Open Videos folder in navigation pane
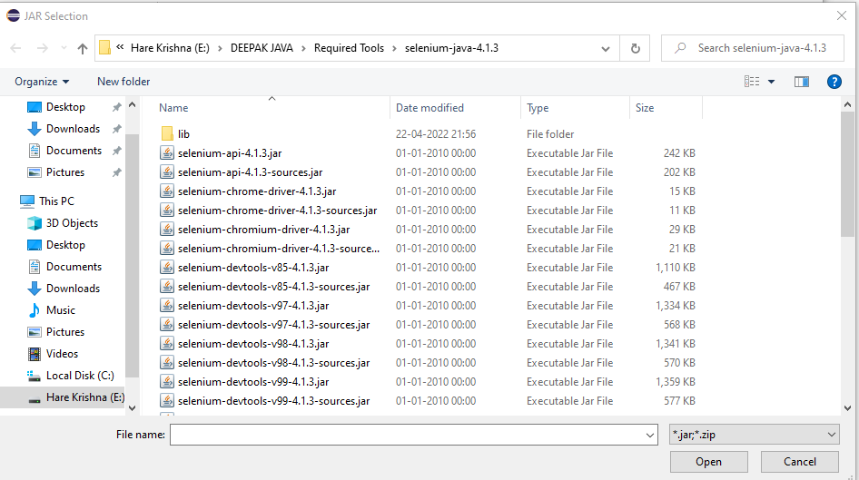This screenshot has width=859, height=480. 62,354
